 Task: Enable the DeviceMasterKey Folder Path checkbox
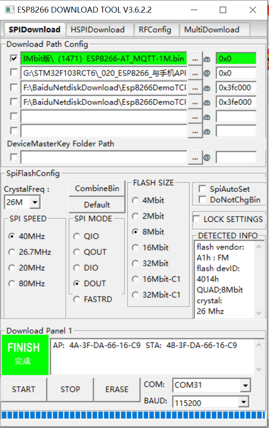coord(13,157)
